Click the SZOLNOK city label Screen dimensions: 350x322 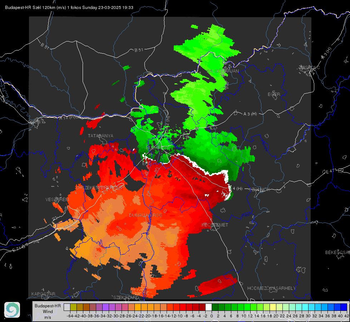coord(260,190)
